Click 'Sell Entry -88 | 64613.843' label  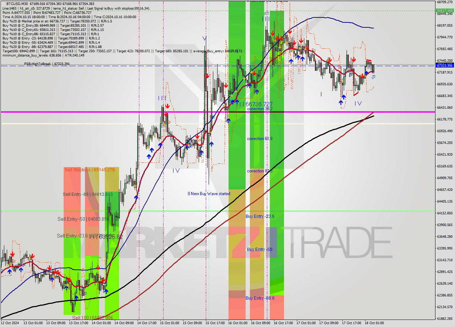click(87, 194)
